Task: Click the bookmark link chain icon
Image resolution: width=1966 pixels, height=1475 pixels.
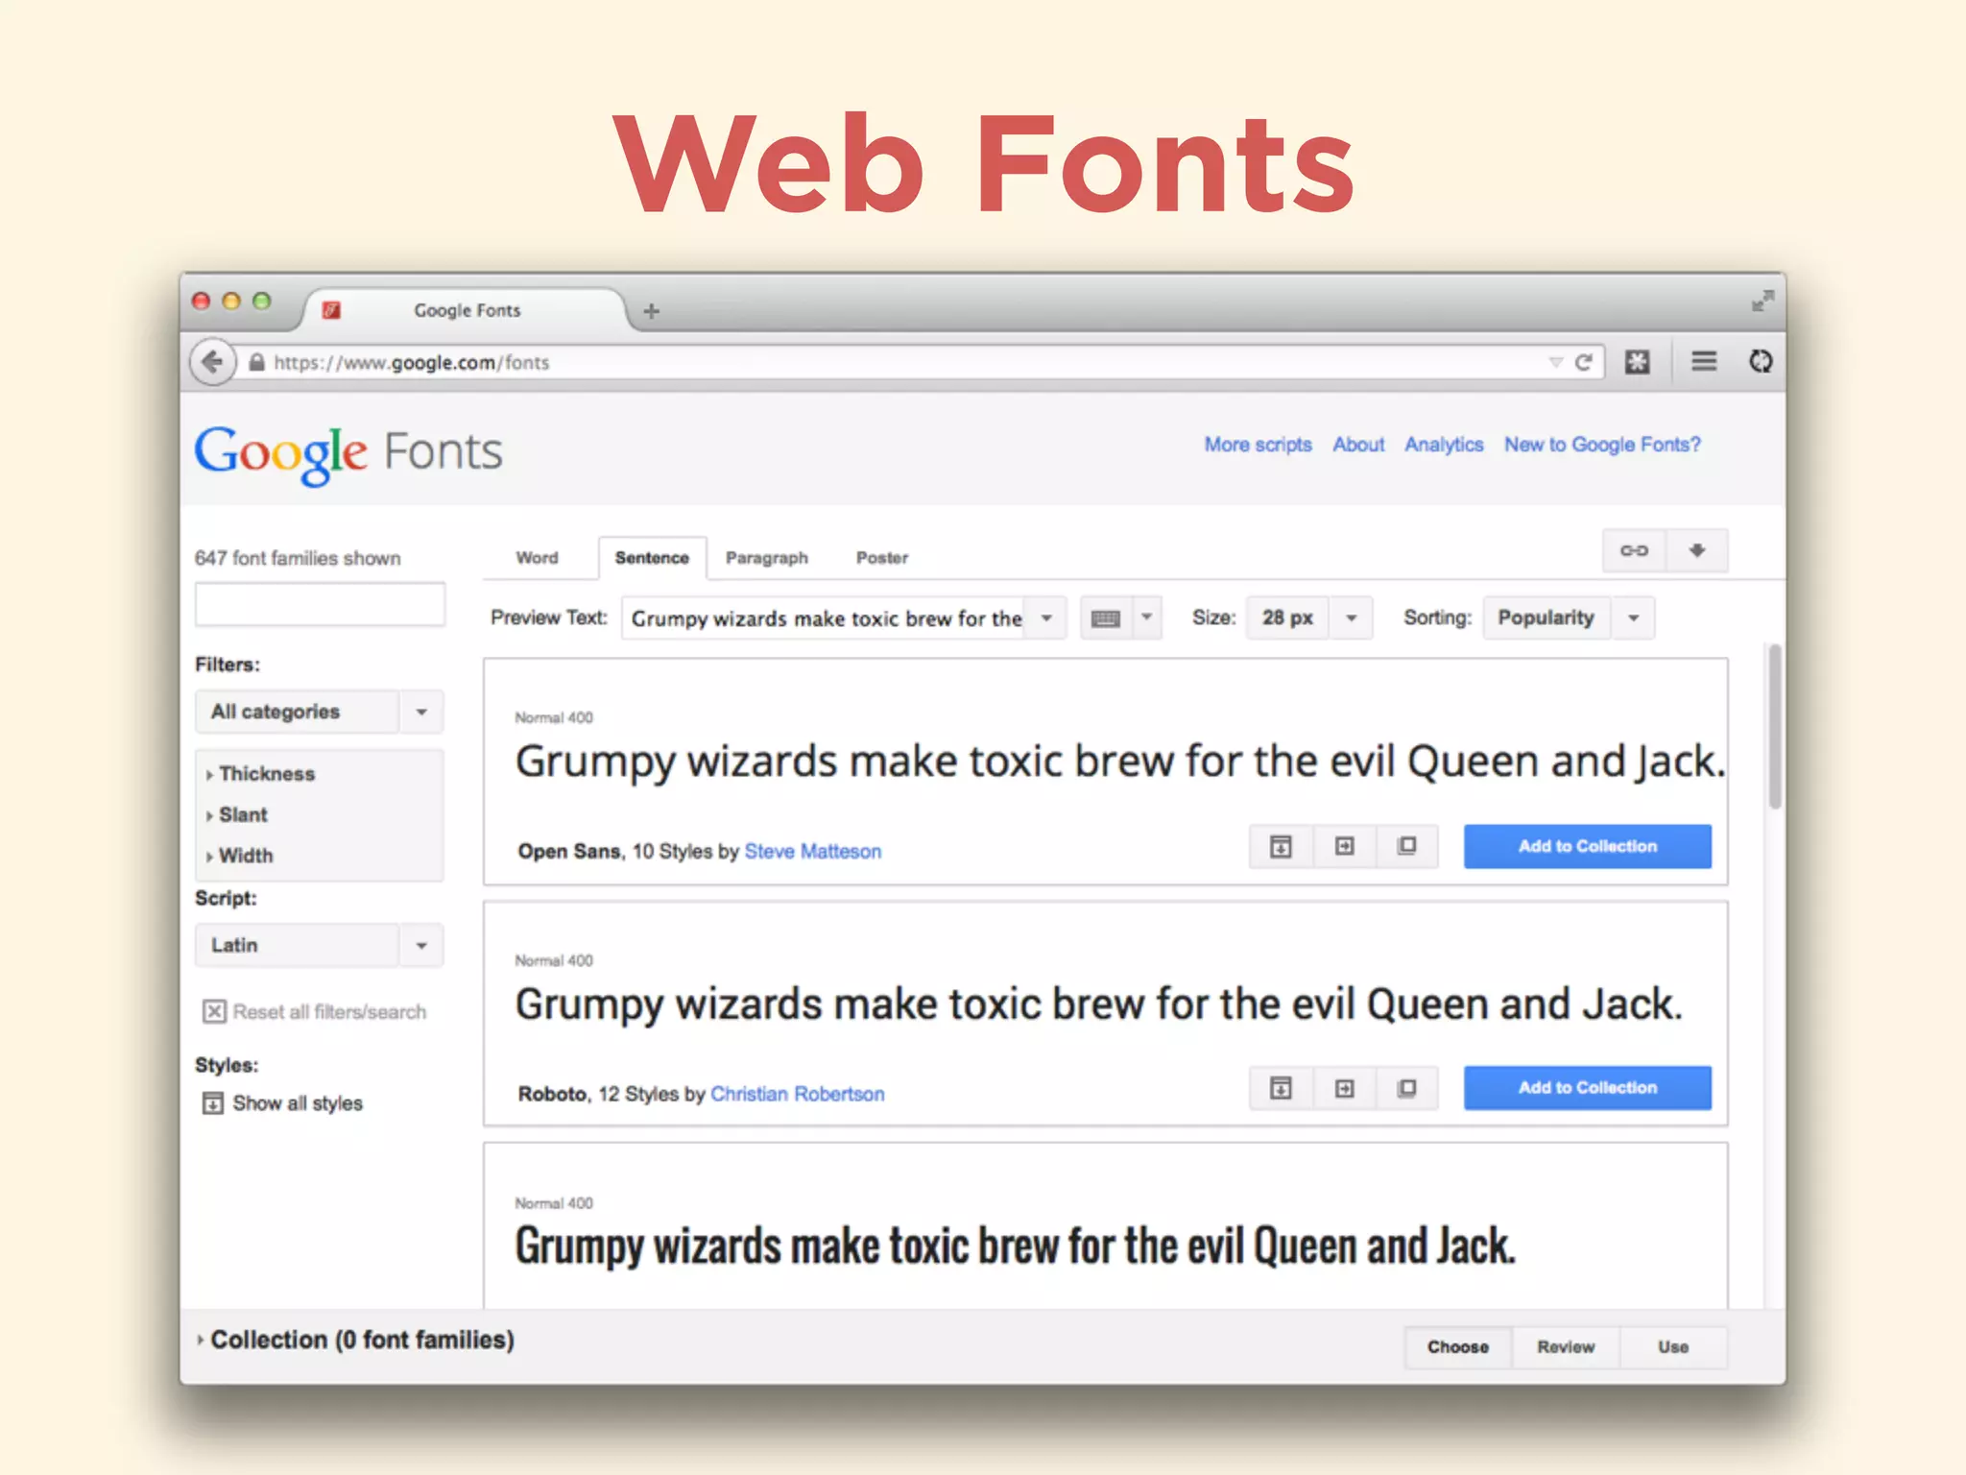Action: pos(1634,551)
